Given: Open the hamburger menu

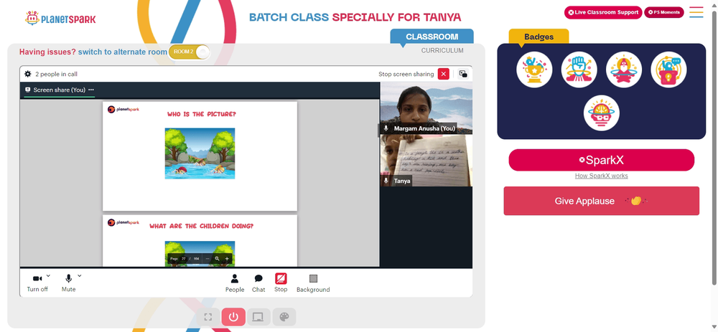Looking at the screenshot, I should pyautogui.click(x=696, y=12).
